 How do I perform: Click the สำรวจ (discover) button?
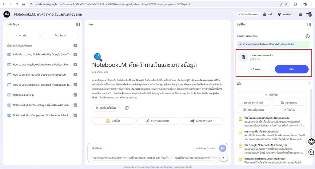coord(61,36)
